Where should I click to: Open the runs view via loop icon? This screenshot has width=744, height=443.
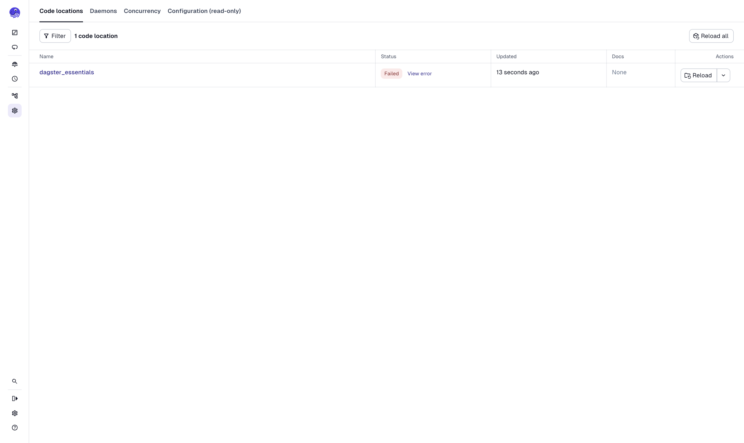click(14, 47)
